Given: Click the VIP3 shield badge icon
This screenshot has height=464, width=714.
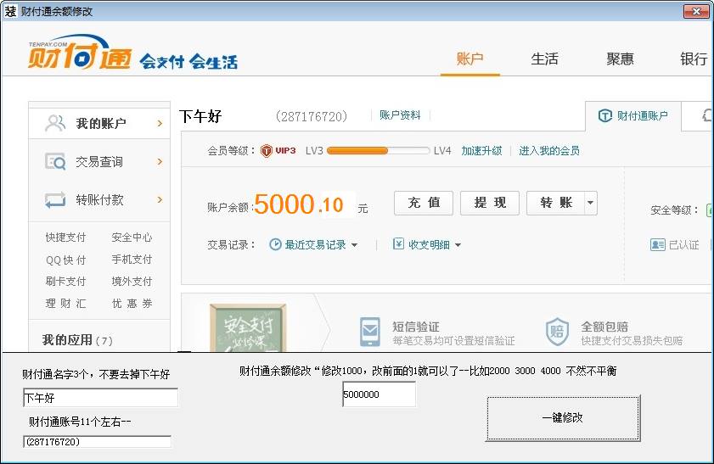Looking at the screenshot, I should pyautogui.click(x=267, y=151).
